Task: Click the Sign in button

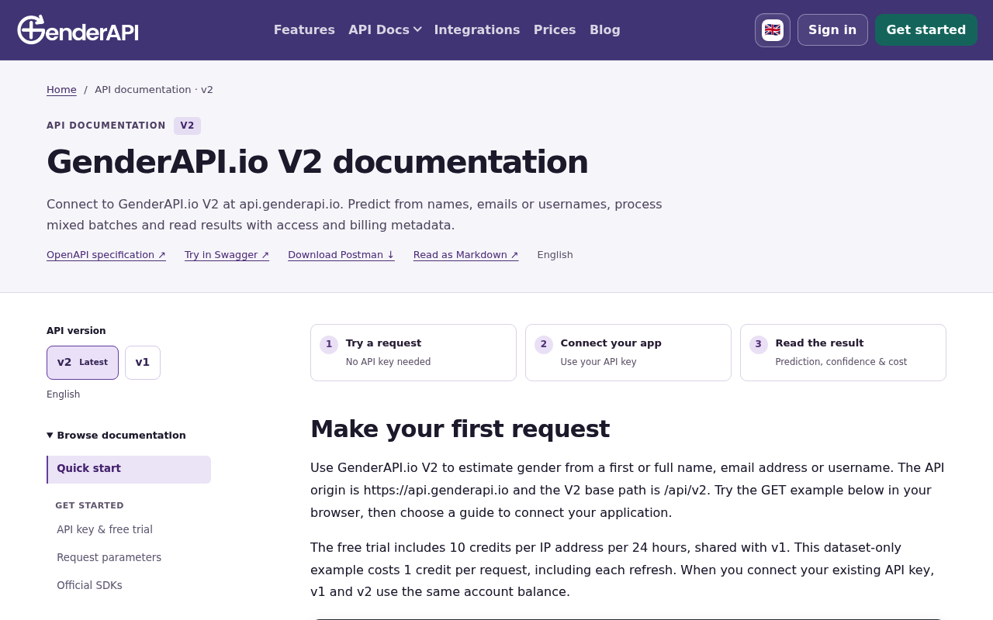Action: (832, 30)
